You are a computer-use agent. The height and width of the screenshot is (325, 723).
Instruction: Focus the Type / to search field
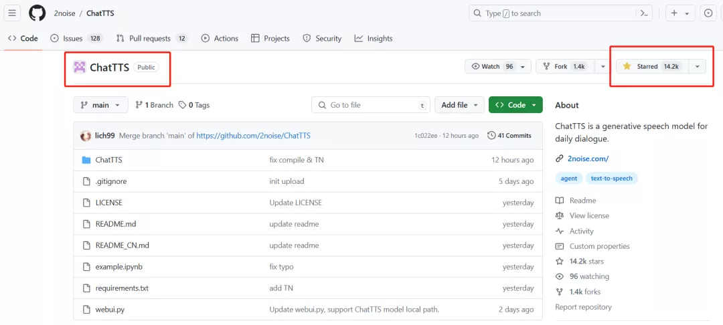point(561,13)
